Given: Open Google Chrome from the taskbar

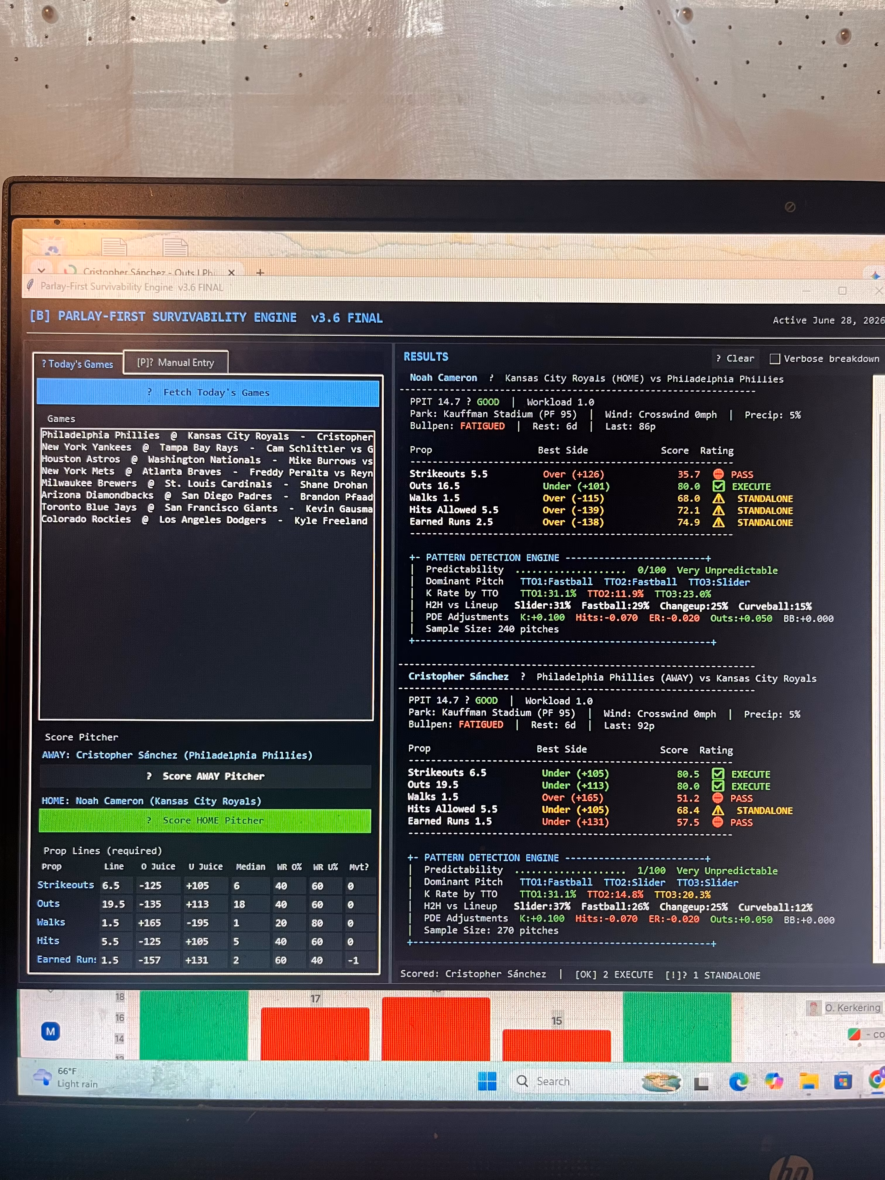Looking at the screenshot, I should pos(877,1080).
